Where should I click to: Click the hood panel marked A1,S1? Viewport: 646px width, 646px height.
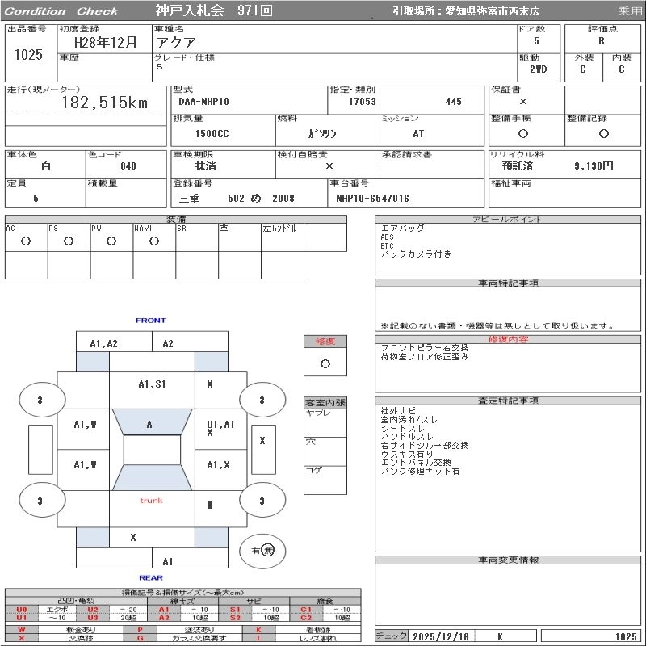point(152,384)
